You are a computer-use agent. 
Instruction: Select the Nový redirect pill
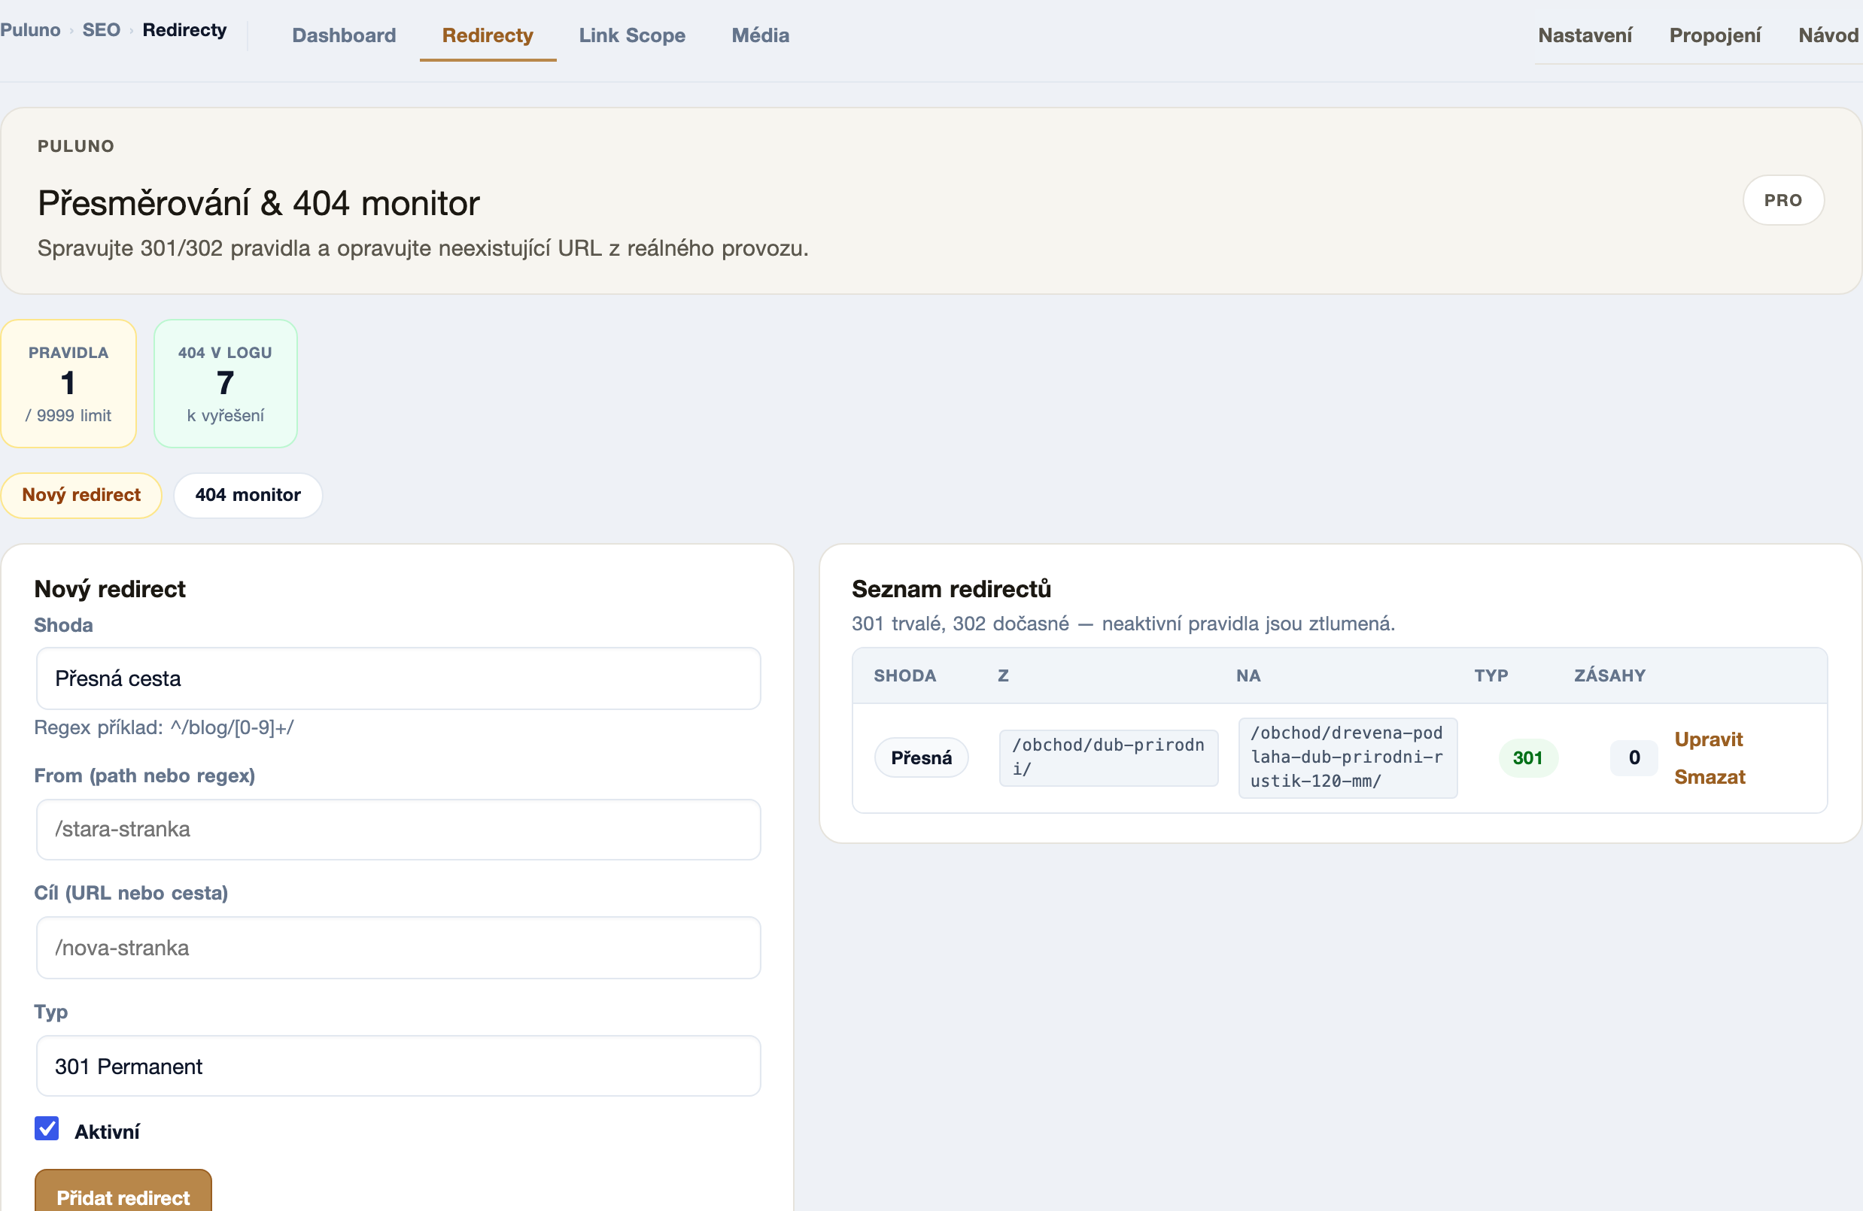[81, 495]
